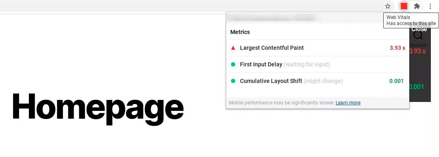Image resolution: width=439 pixels, height=157 pixels.
Task: Click the magnifier Search icon on the page
Action: click(418, 35)
